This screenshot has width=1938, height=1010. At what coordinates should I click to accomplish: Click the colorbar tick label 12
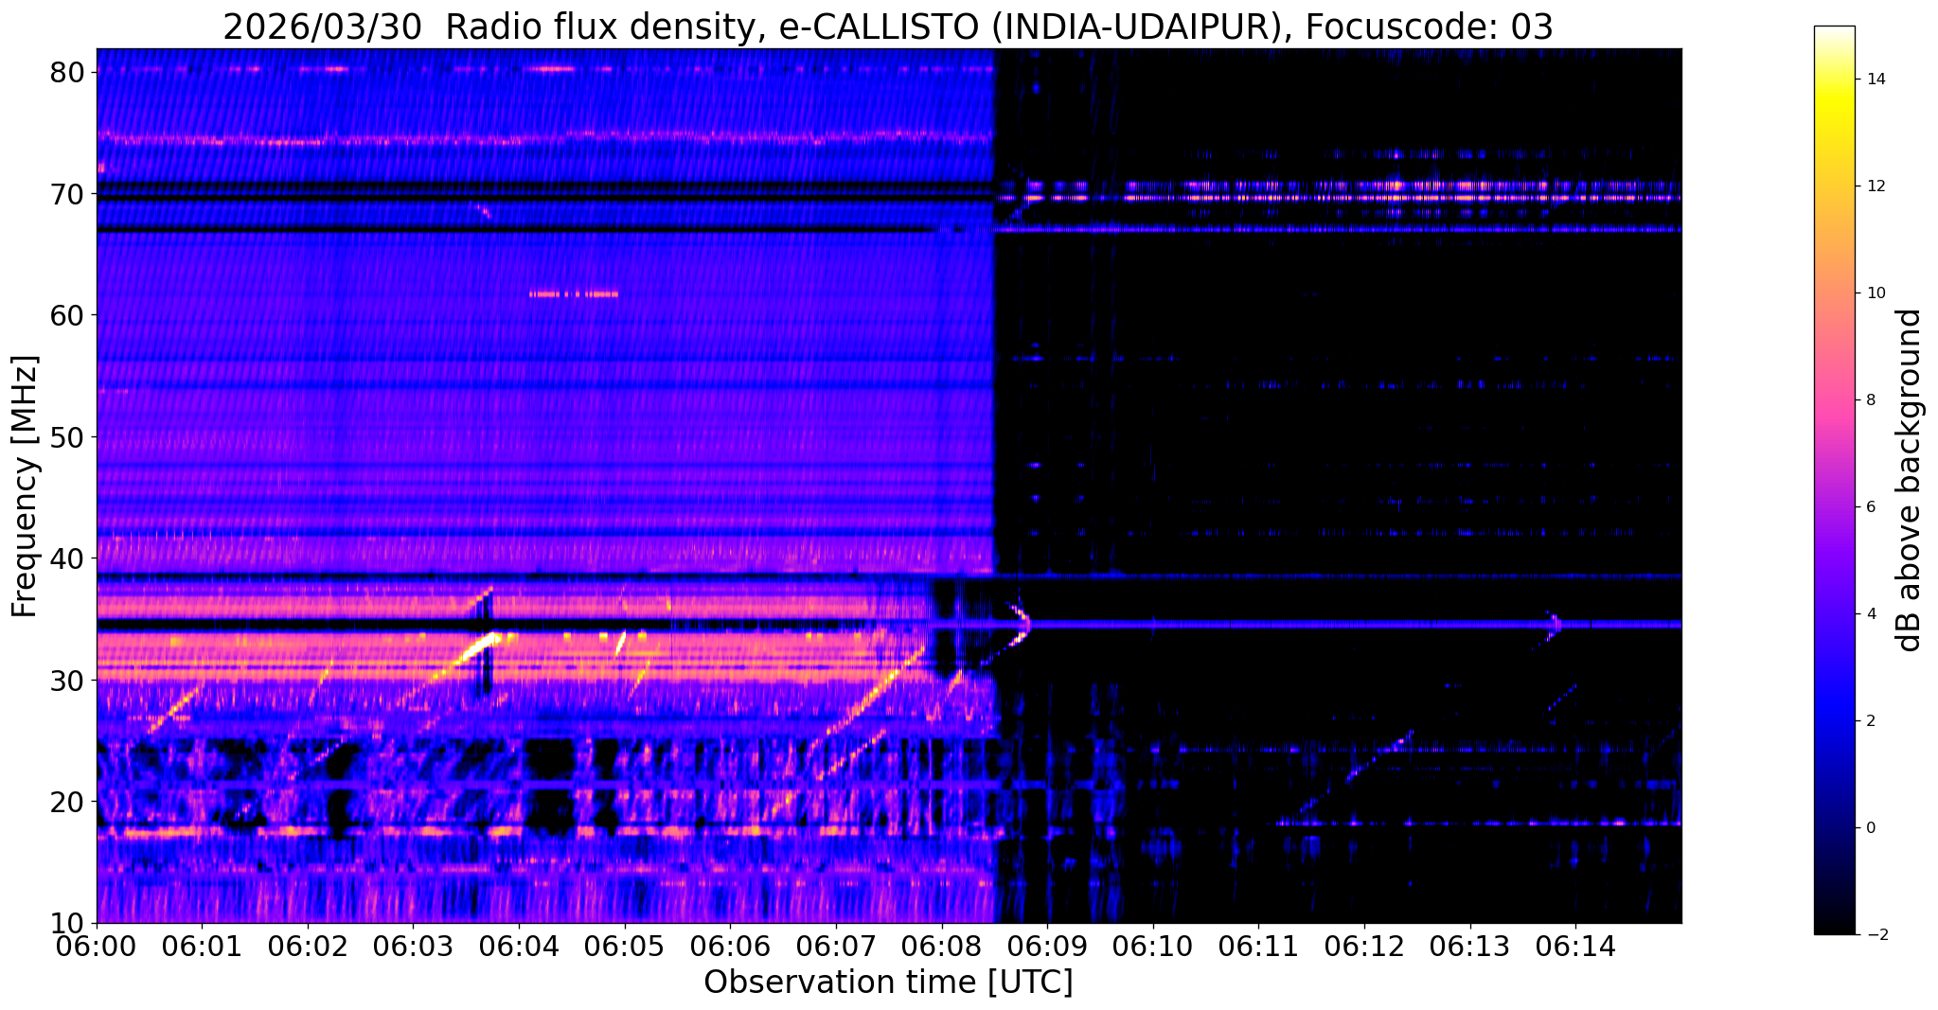[x=1875, y=186]
